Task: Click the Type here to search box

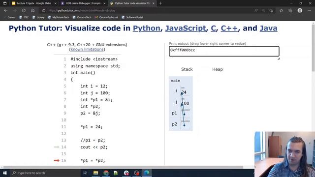Action: tap(45, 173)
